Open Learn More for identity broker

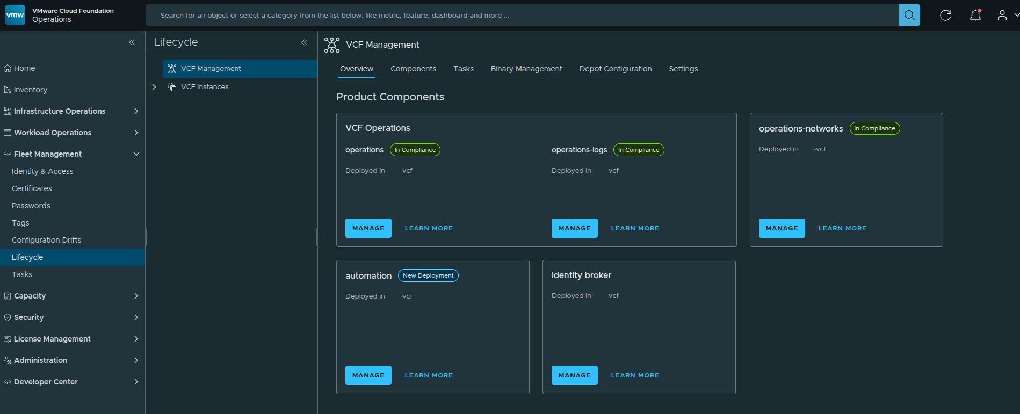pyautogui.click(x=634, y=375)
